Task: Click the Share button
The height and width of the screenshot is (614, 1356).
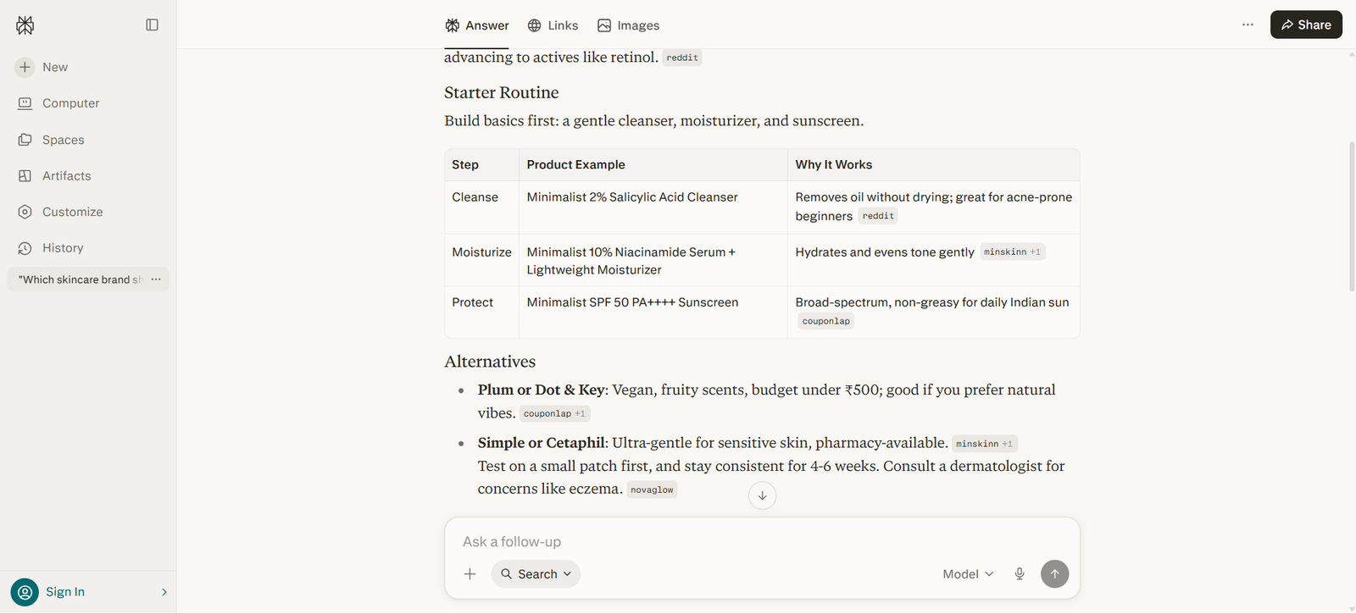Action: coord(1306,25)
